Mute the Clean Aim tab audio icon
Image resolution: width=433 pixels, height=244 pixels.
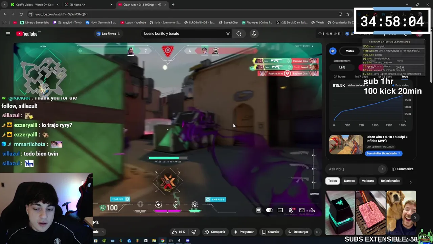tap(160, 5)
